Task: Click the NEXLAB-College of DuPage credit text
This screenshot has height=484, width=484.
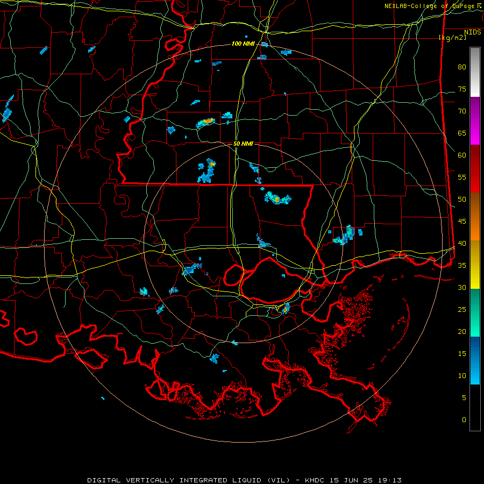Action: [x=432, y=6]
